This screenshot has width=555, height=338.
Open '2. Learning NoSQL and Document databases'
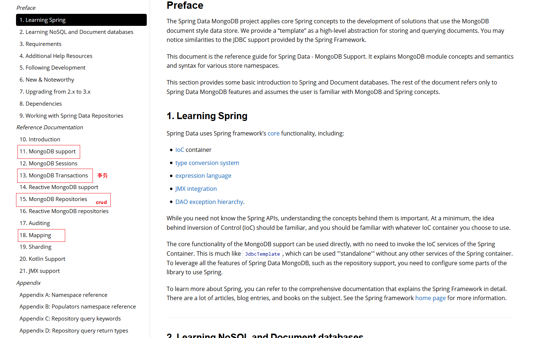76,32
